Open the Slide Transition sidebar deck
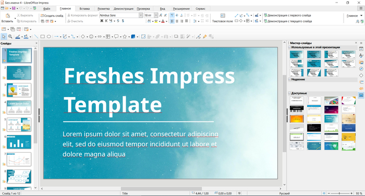The width and height of the screenshot is (365, 196). point(361,82)
